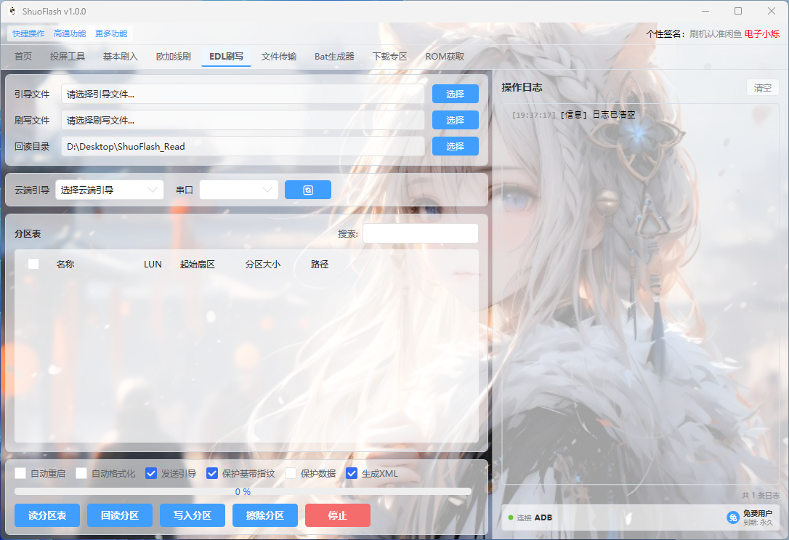Click the 连接 ADB status text
The image size is (789, 540).
(535, 517)
